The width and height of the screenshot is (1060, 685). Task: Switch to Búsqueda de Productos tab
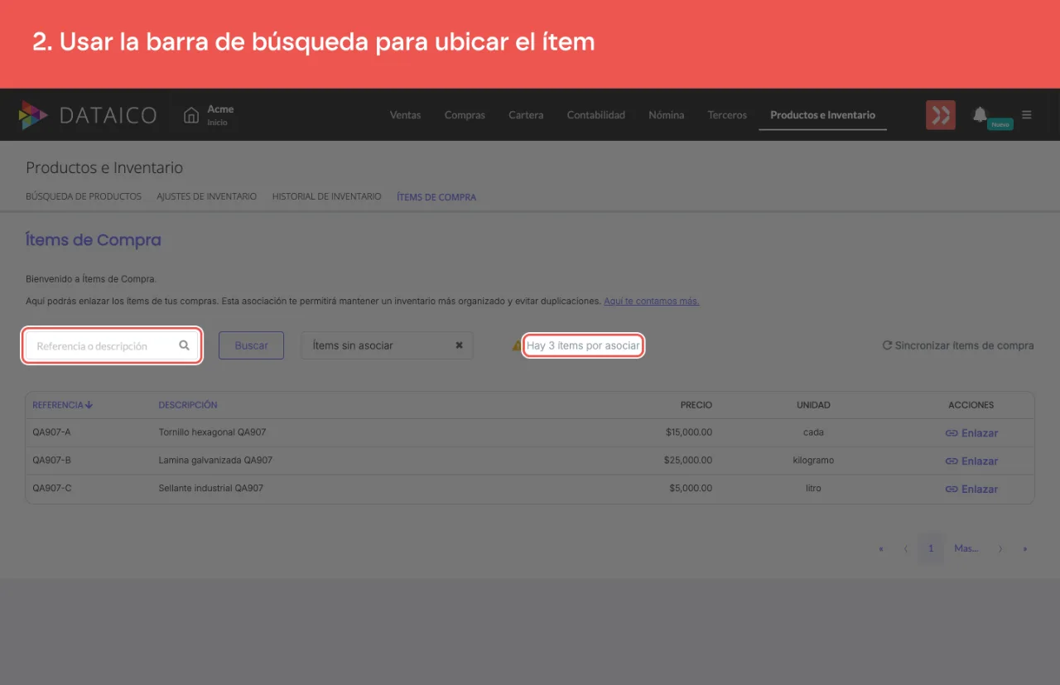84,197
